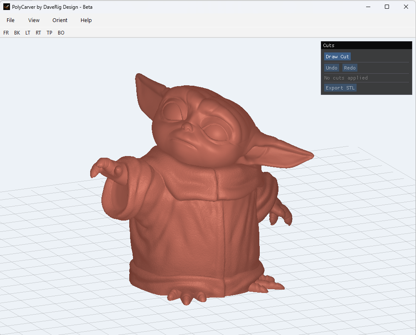Open the File menu

[x=11, y=20]
